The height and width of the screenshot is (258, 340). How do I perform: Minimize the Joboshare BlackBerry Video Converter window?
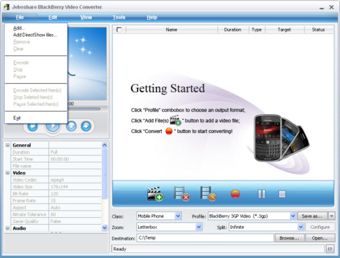[x=322, y=8]
